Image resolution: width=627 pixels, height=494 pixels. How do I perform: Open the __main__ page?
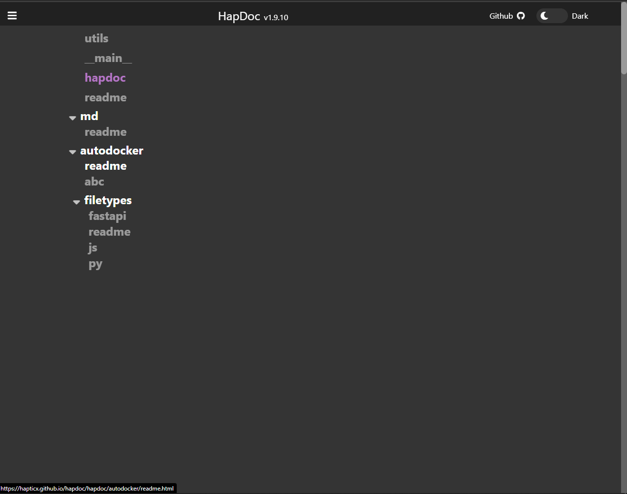[108, 58]
